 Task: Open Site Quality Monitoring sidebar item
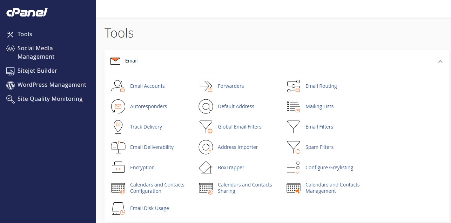click(50, 99)
